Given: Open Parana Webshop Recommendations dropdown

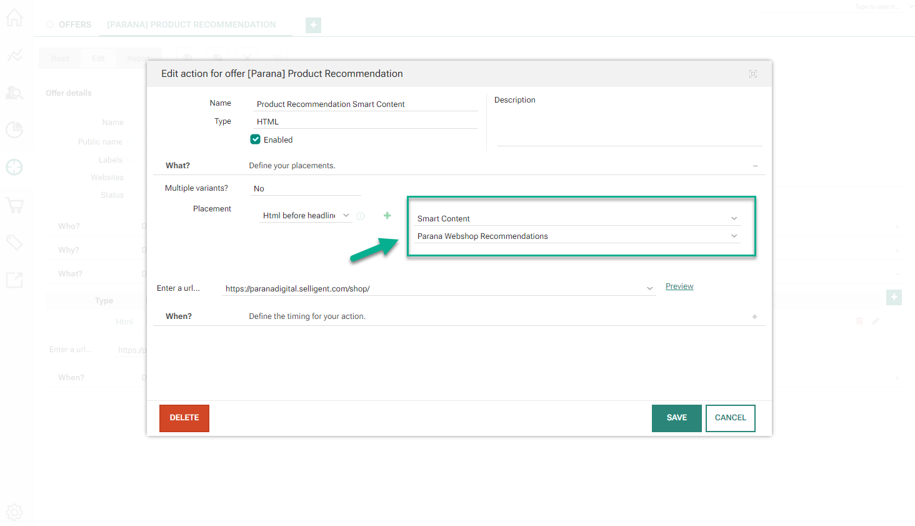Looking at the screenshot, I should pyautogui.click(x=734, y=236).
